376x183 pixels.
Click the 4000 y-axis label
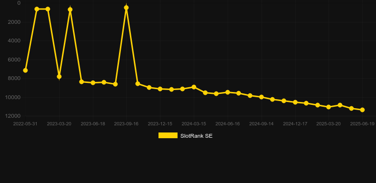14,41
